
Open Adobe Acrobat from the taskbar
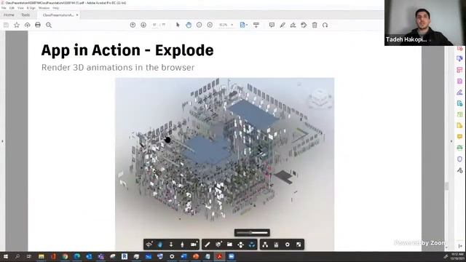[219, 257]
